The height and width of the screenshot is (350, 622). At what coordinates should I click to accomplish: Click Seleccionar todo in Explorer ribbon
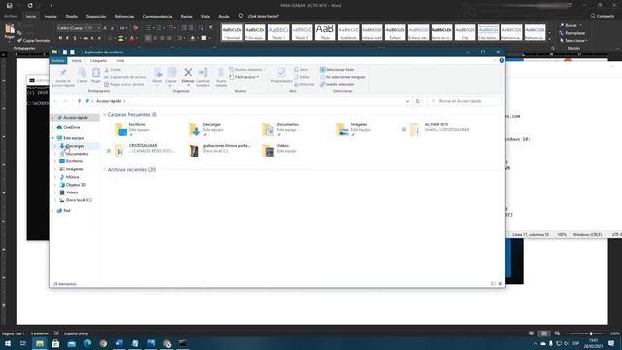[x=337, y=69]
